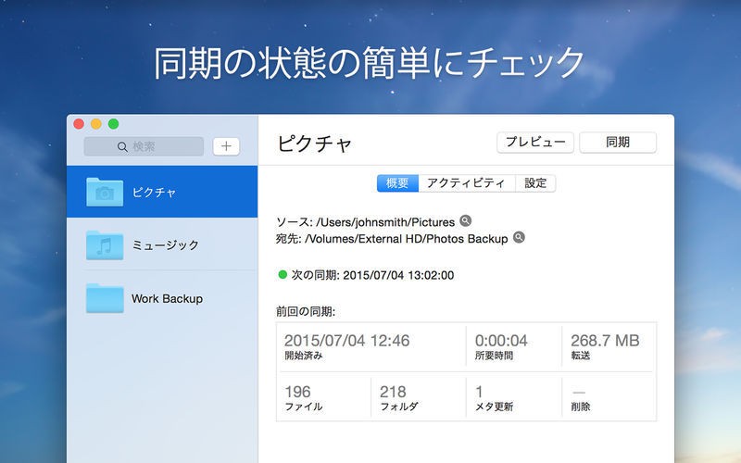
Task: Click the 196 ファイル count cell
Action: point(322,398)
